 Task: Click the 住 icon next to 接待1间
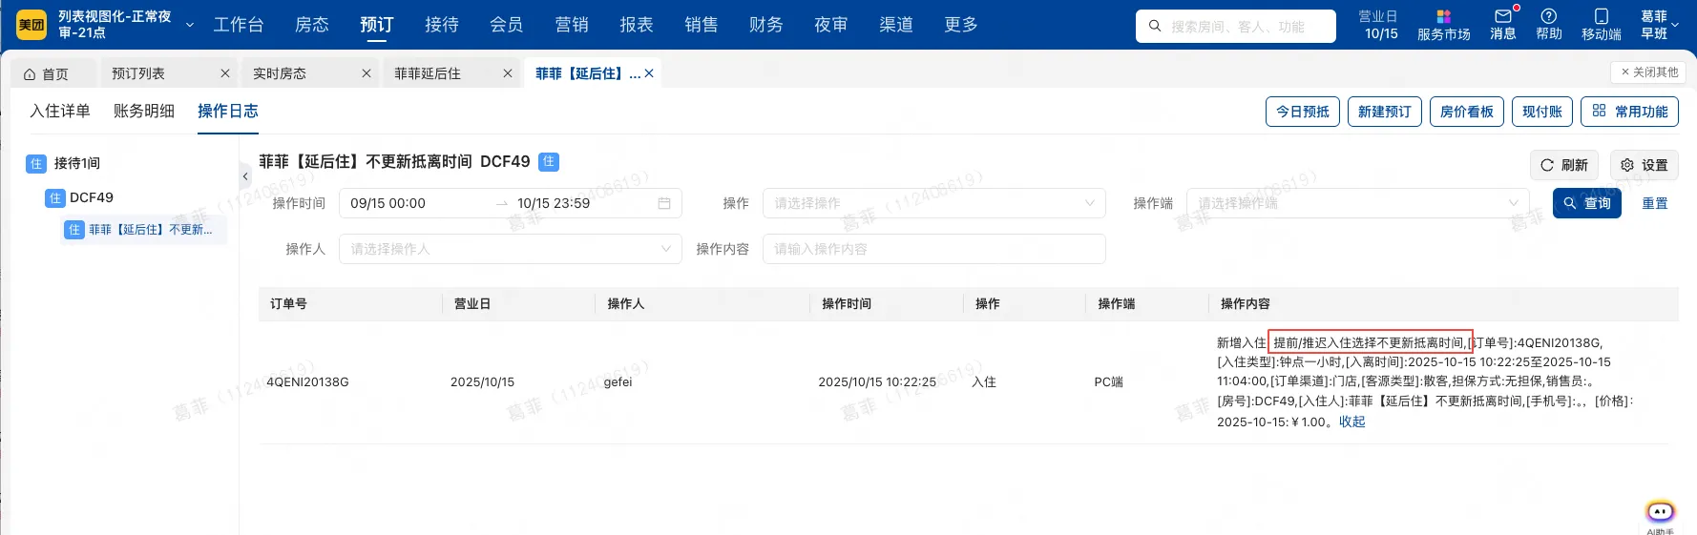pos(35,164)
